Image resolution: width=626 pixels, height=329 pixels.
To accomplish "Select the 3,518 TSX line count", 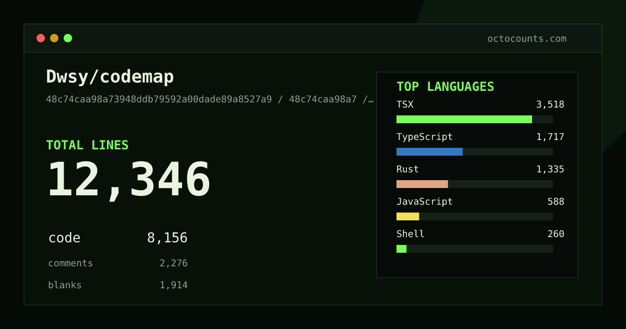I will click(x=550, y=104).
